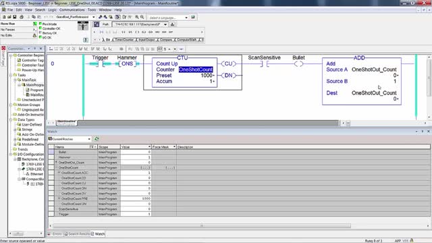Select row header of Bullet watch row

click(51, 152)
